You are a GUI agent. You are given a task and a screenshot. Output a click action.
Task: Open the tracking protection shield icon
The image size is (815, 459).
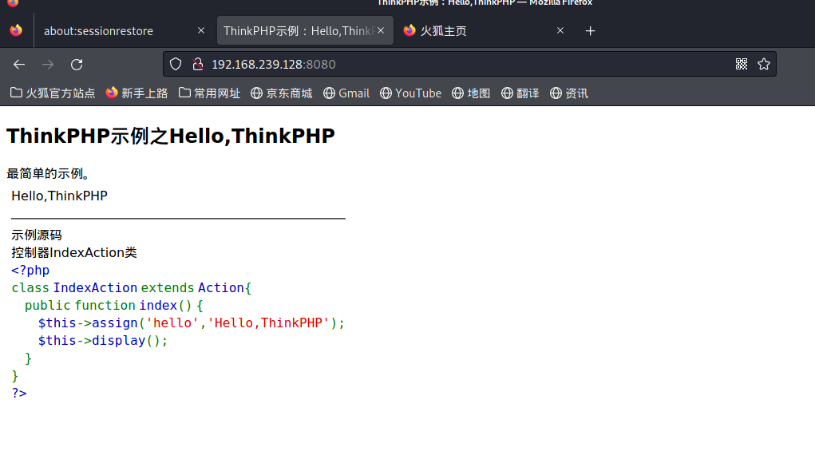[176, 64]
